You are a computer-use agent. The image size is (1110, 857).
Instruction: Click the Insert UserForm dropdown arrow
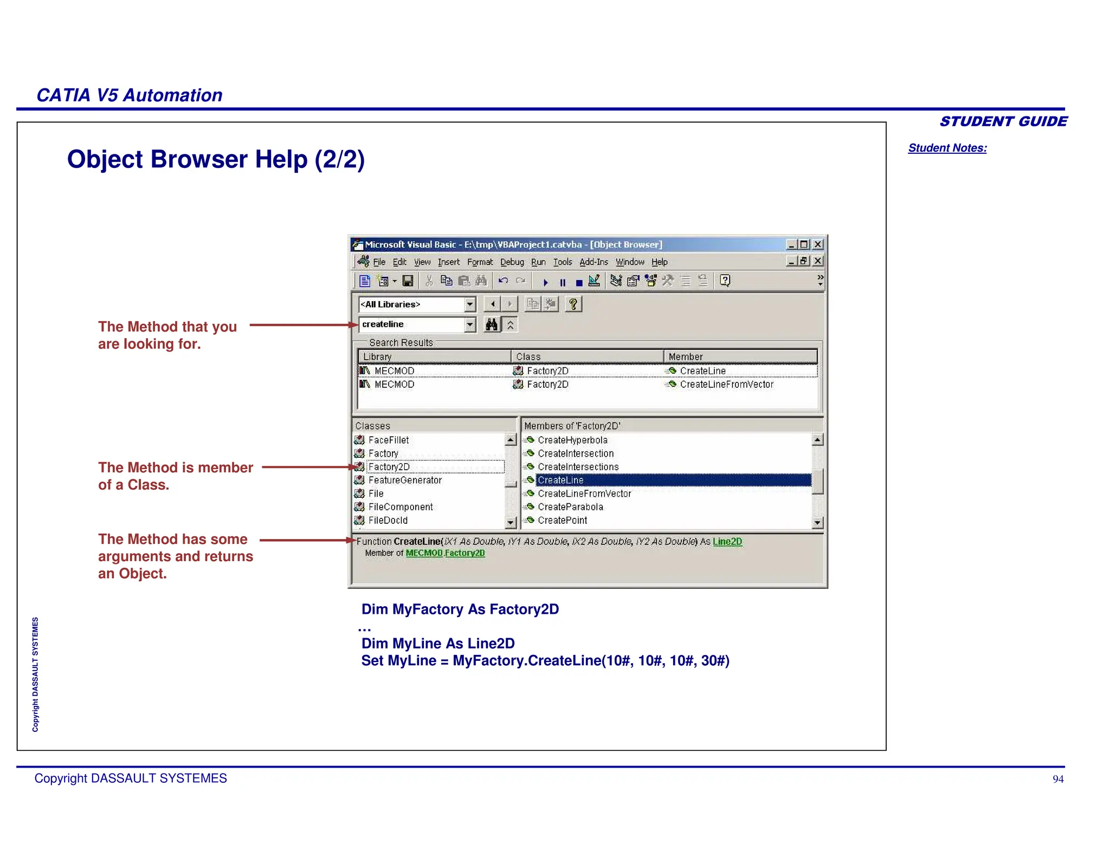(395, 281)
